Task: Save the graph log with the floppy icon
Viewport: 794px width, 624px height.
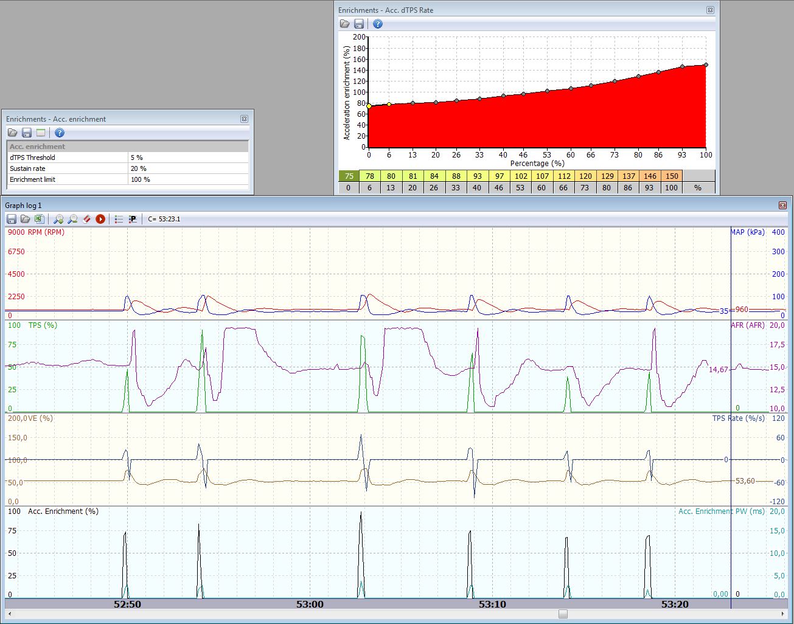Action: point(12,219)
